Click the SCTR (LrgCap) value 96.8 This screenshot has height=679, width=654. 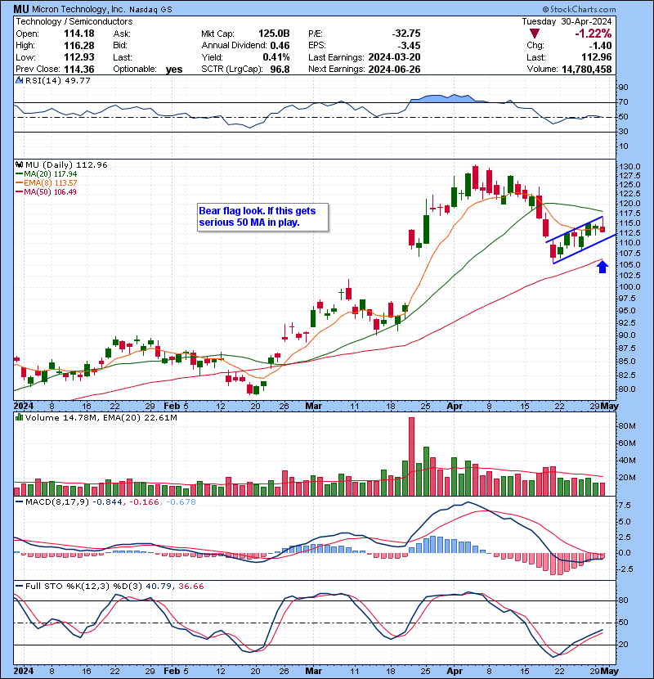point(280,70)
